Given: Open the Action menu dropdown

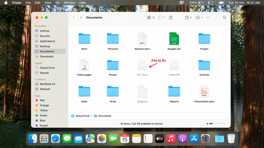Looking at the screenshot, I should click(199, 17).
